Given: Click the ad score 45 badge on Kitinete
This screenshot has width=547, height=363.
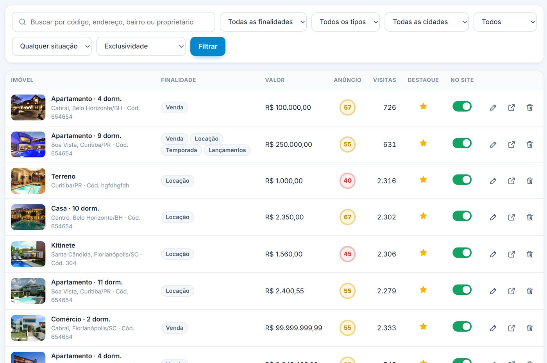Looking at the screenshot, I should [347, 254].
